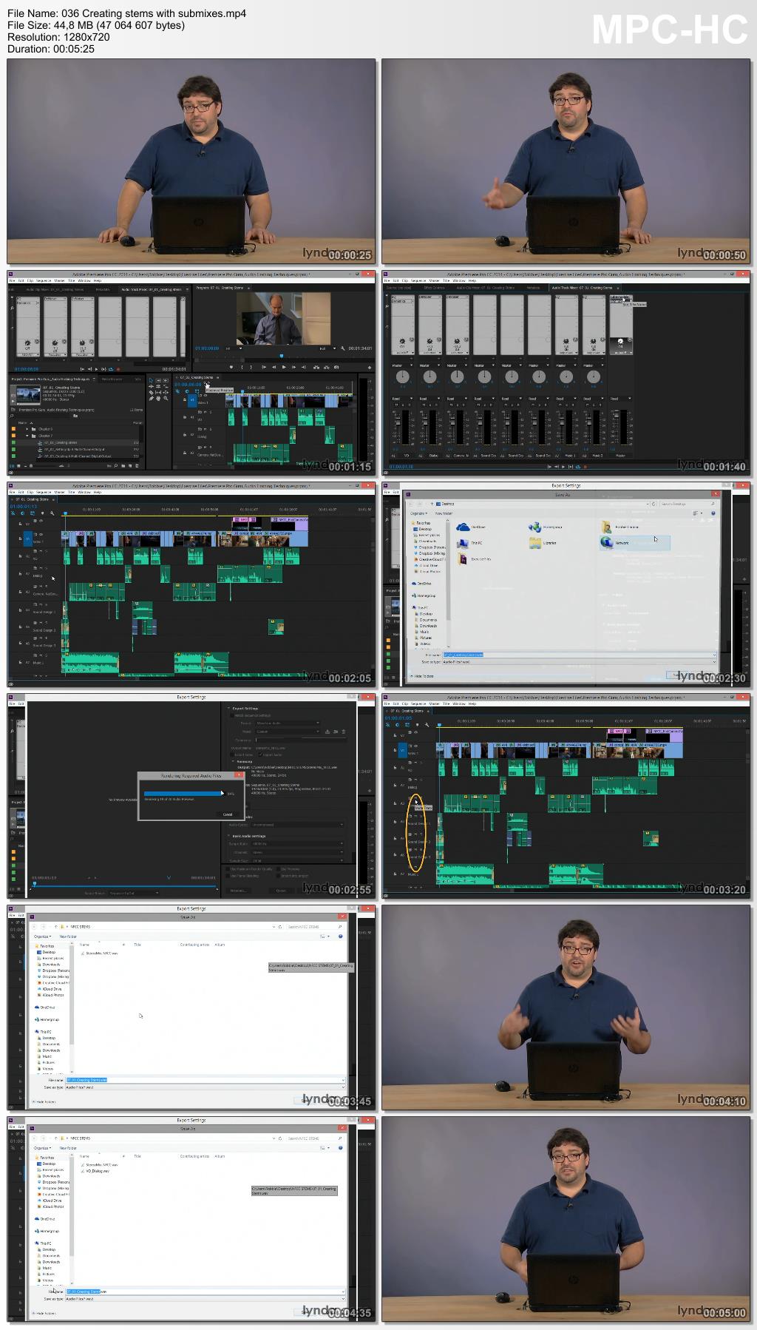This screenshot has height=1330, width=757.
Task: Open Window menu in the 00:01:15 Premiere frame
Action: point(84,281)
